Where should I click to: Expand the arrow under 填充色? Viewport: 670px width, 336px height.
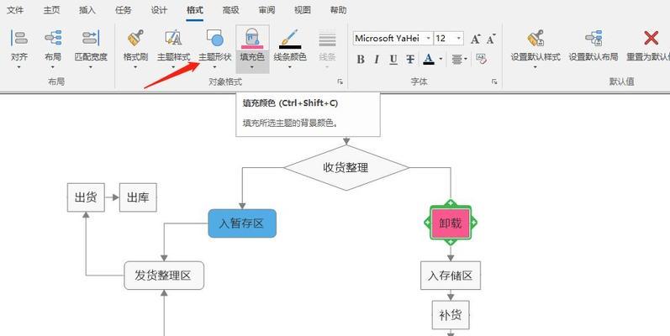252,67
